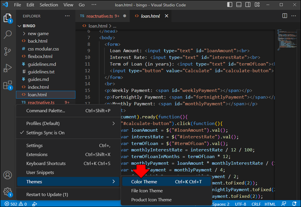Screen dimensions: 301x207
Task: Click unsaved dot on reactnative.ts tab
Action: point(125,16)
